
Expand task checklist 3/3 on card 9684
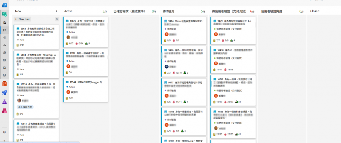coord(20,75)
